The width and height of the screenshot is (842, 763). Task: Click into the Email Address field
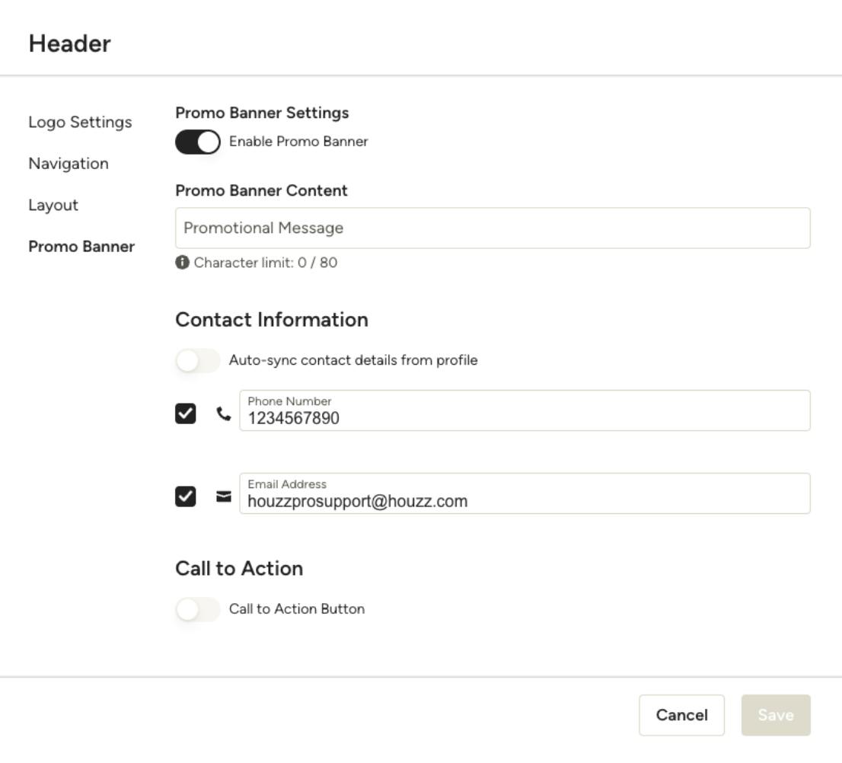pyautogui.click(x=525, y=493)
